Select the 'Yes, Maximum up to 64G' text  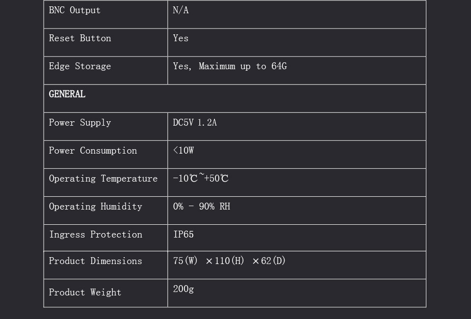(230, 66)
